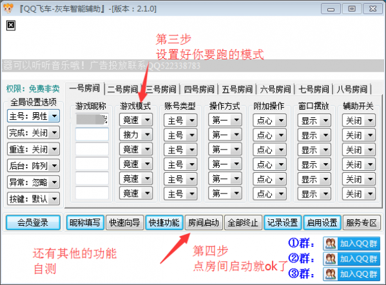Viewport: 386px width, 285px height.
Task: Click the second 游戏昵称 input field
Action: pyautogui.click(x=92, y=135)
